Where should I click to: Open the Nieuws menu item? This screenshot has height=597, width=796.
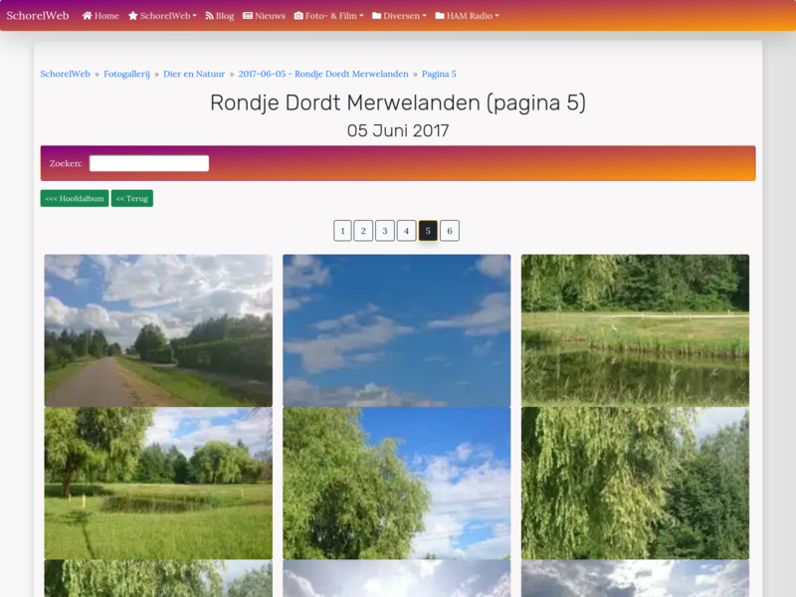[x=264, y=16]
